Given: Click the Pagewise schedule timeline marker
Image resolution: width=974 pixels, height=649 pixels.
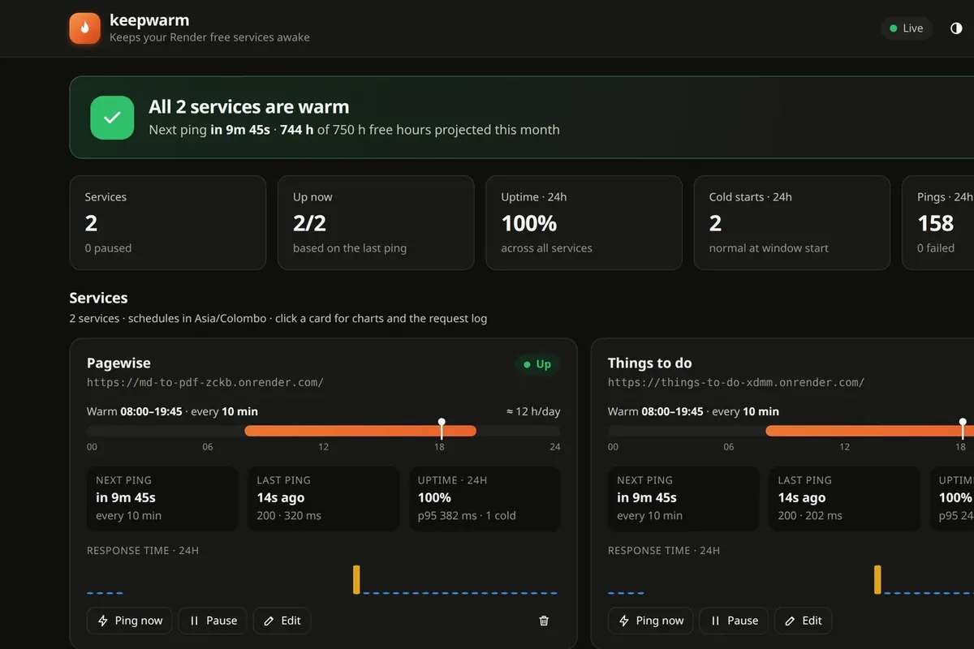Looking at the screenshot, I should click(x=442, y=428).
